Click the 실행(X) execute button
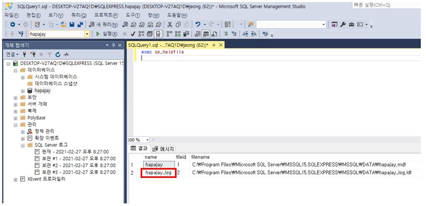The height and width of the screenshot is (206, 426). click(x=106, y=34)
